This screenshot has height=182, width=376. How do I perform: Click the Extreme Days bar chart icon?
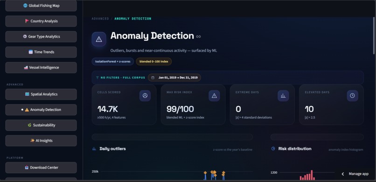(283, 96)
